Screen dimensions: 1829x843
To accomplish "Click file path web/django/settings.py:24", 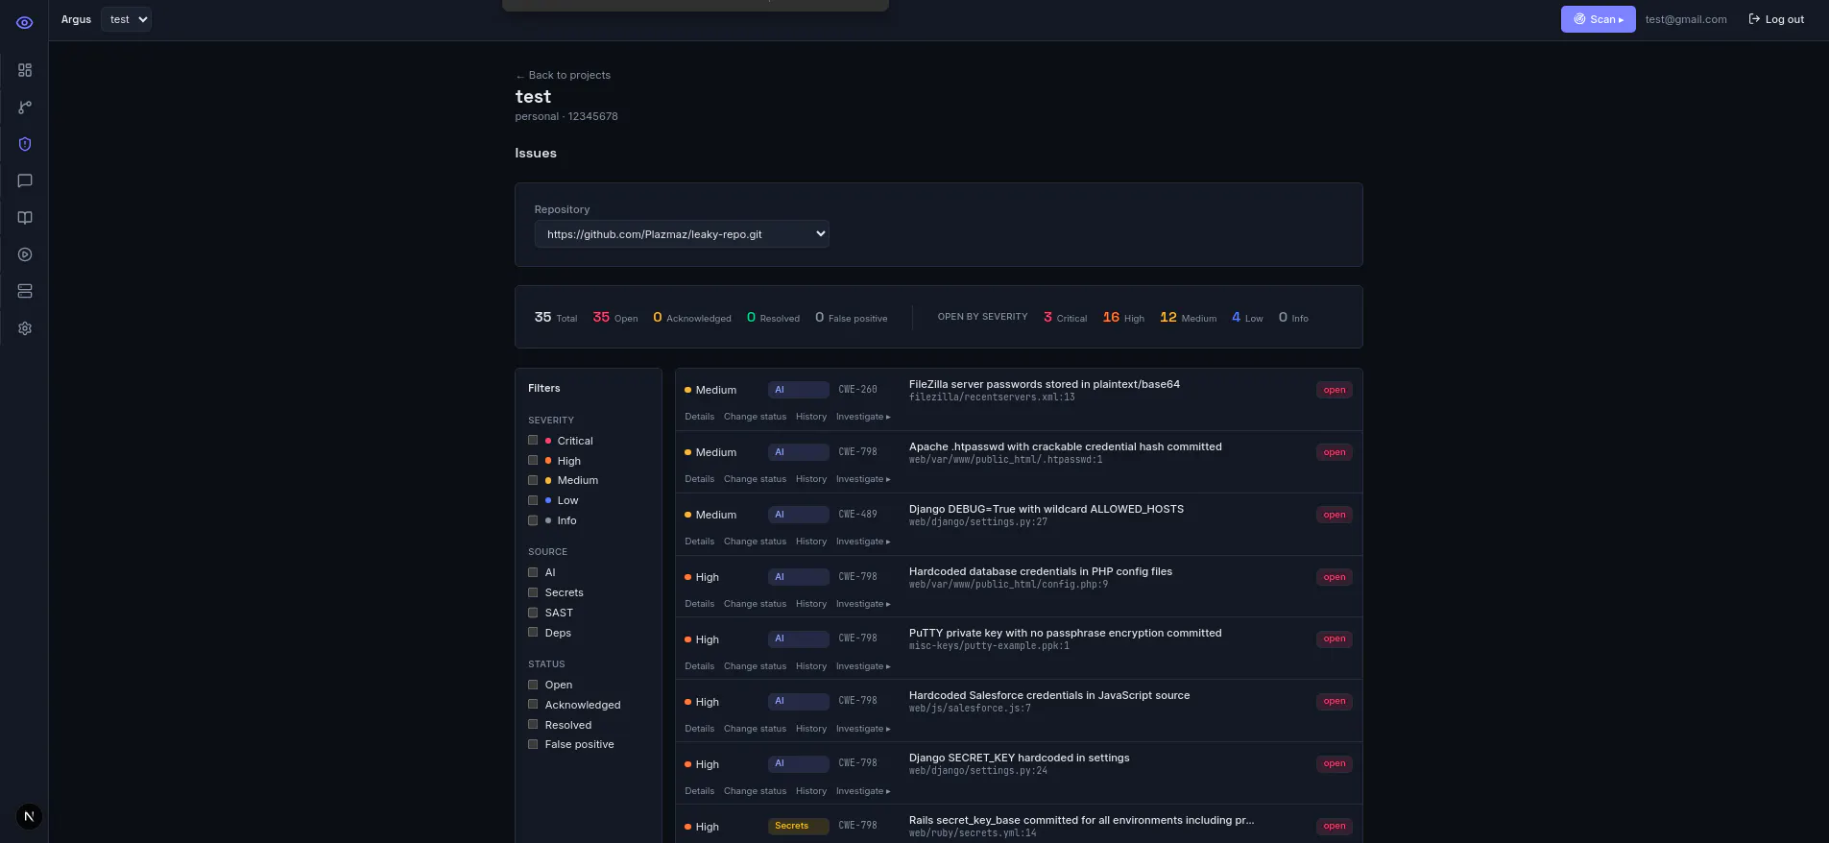I will click(978, 771).
